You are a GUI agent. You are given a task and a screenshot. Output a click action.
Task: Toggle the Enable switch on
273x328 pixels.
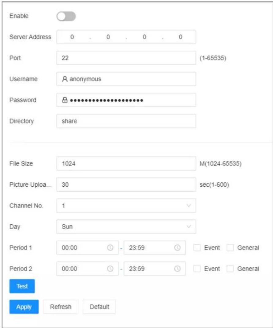pos(66,16)
